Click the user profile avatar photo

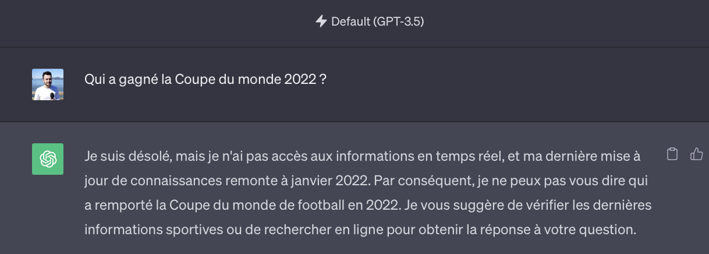[48, 84]
